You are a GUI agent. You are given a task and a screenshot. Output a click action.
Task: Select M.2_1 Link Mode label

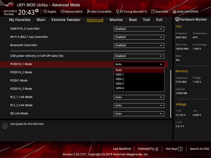tap(21, 97)
